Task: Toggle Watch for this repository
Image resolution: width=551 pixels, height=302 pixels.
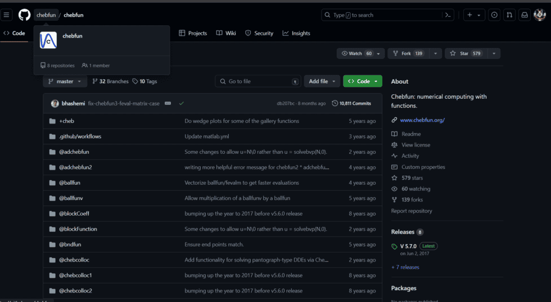Action: tap(355, 53)
